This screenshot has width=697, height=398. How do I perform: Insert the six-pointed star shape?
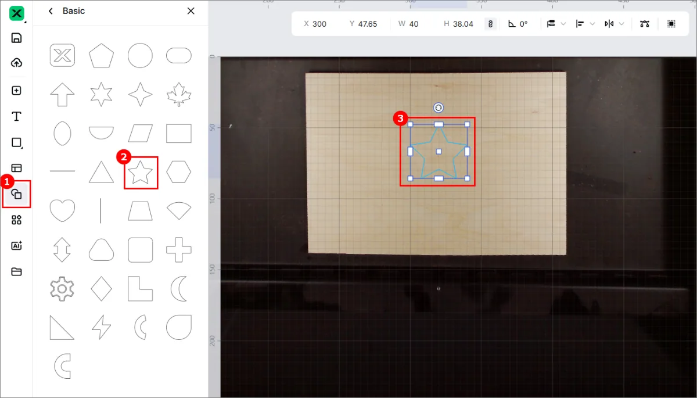(101, 94)
